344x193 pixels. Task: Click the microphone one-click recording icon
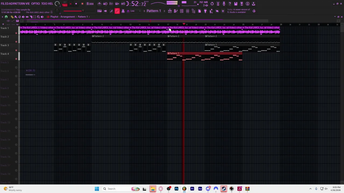[224, 4]
